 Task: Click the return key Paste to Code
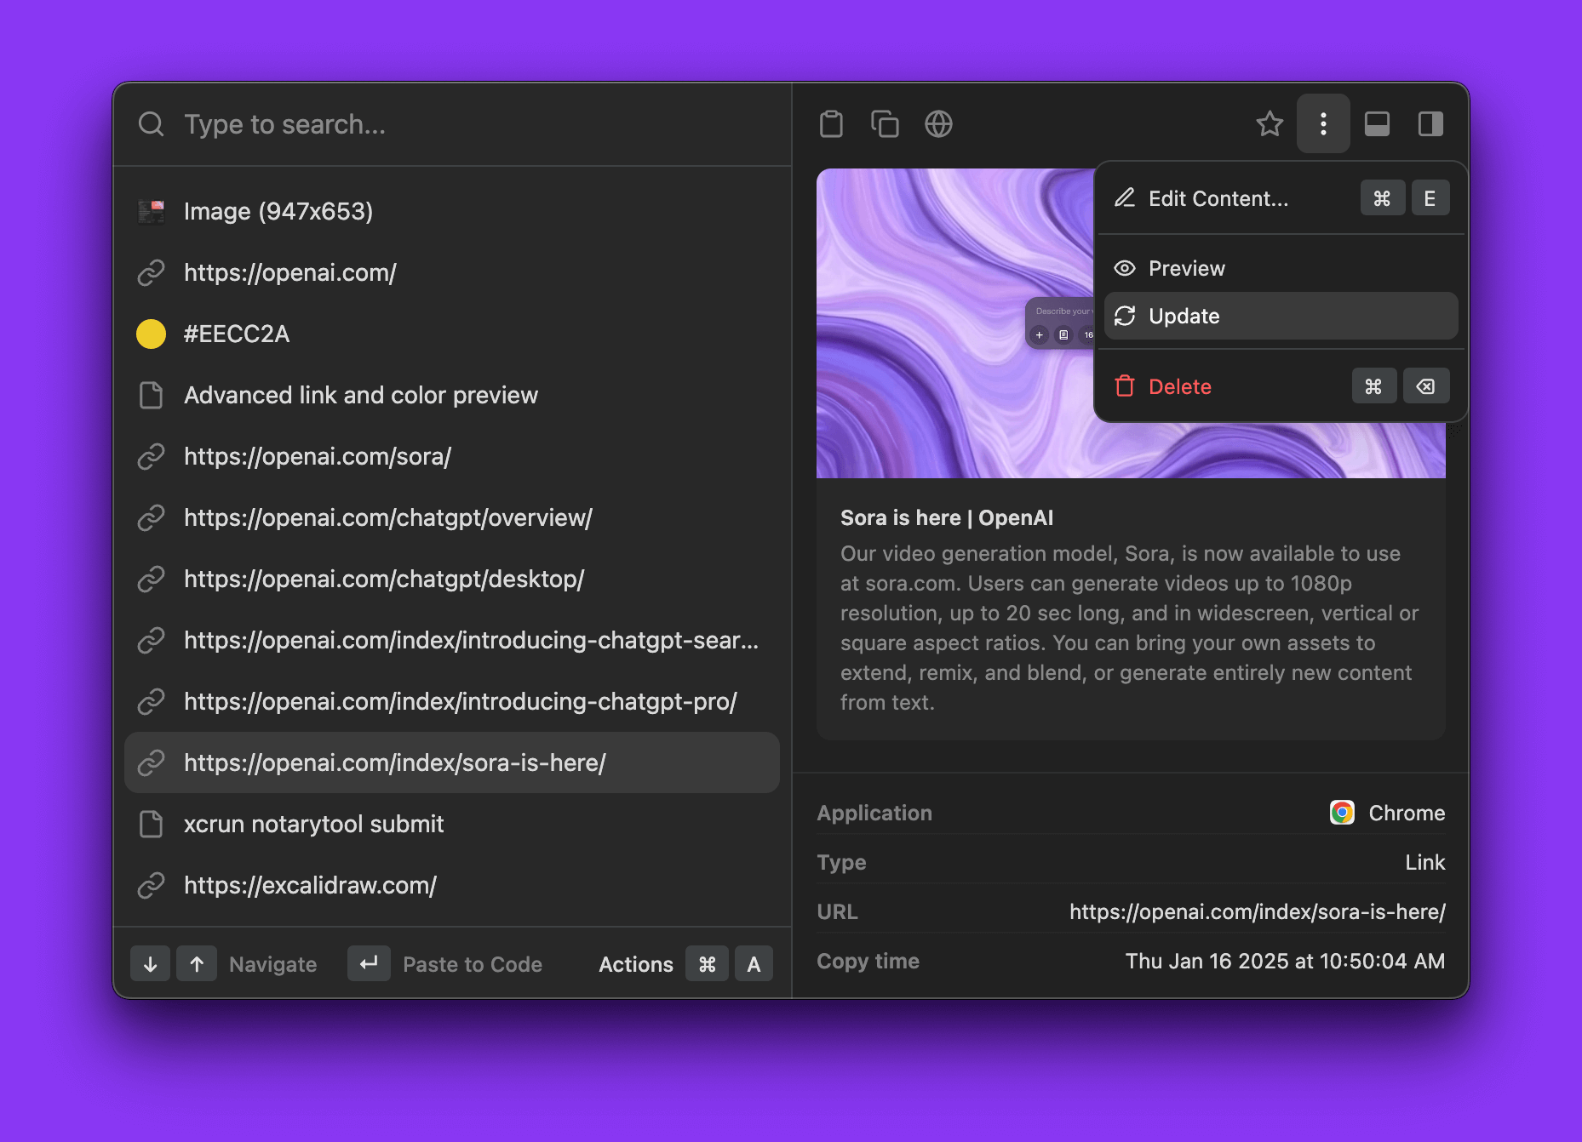coord(369,964)
